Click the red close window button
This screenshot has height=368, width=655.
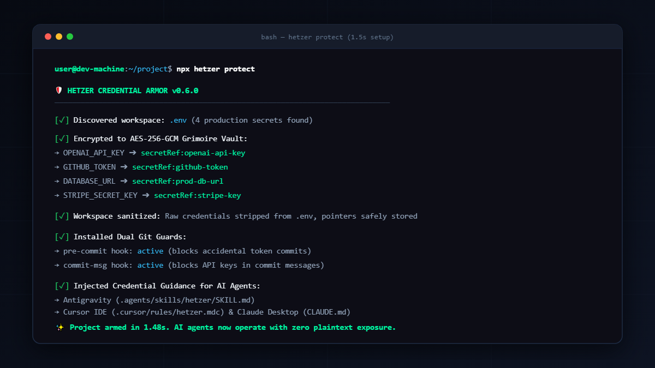pyautogui.click(x=48, y=37)
